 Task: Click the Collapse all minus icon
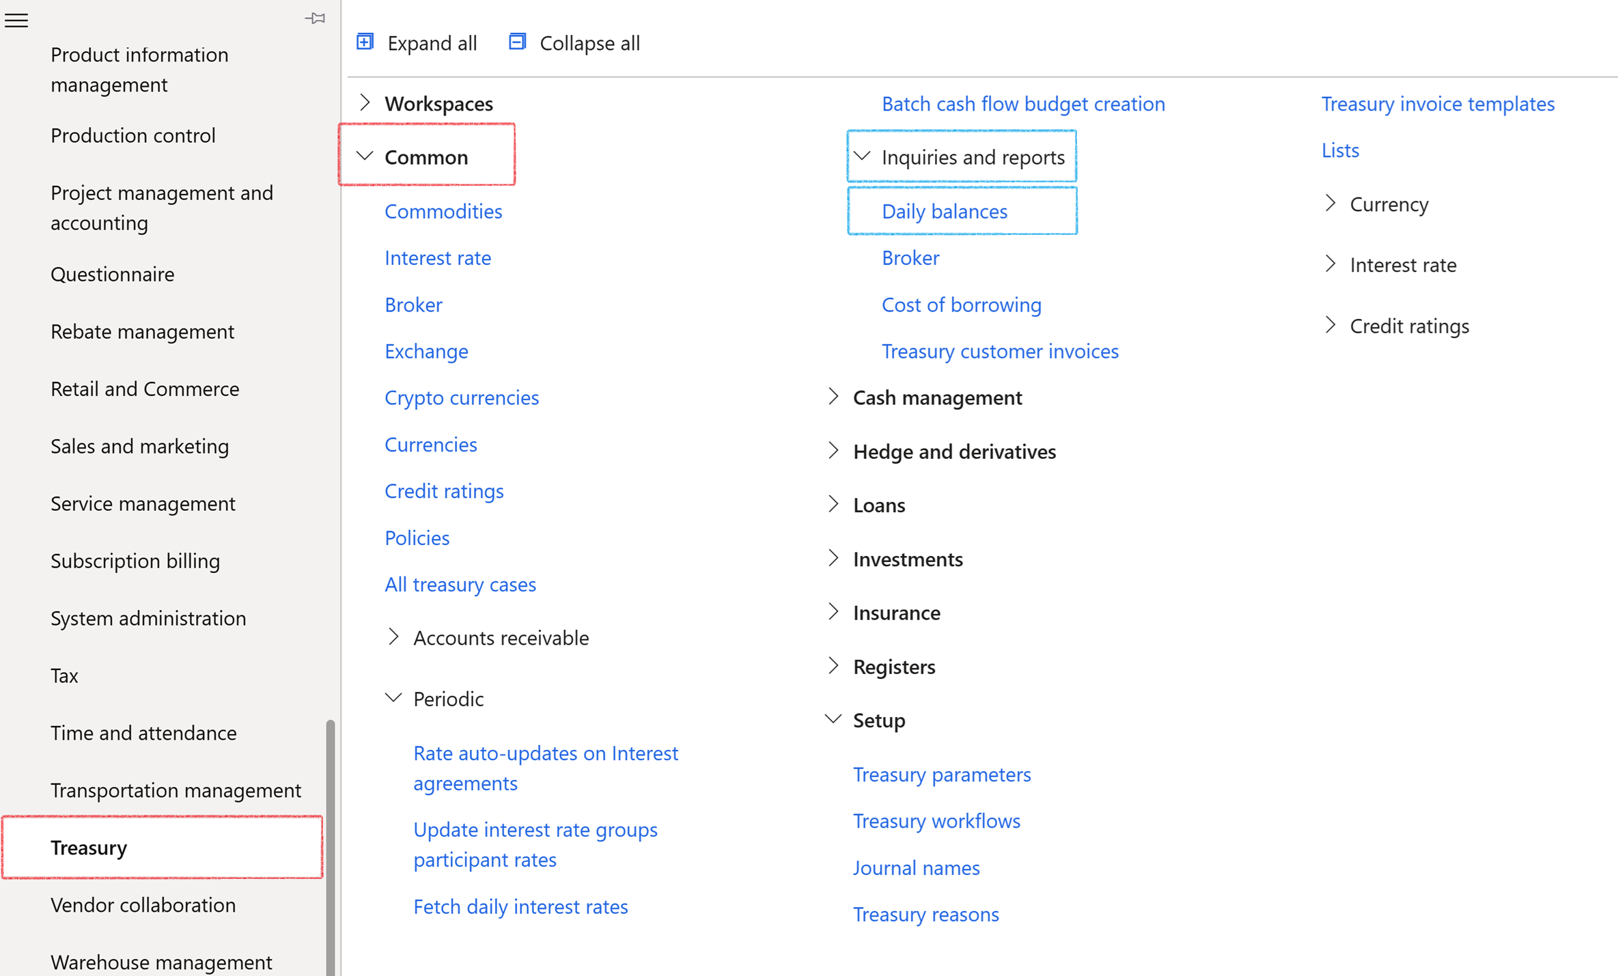tap(518, 42)
